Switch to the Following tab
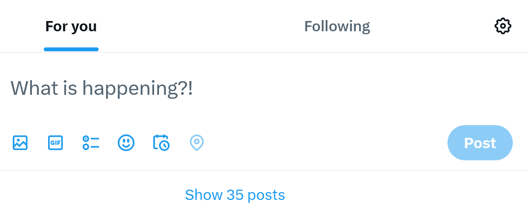This screenshot has height=218, width=528. pyautogui.click(x=337, y=26)
